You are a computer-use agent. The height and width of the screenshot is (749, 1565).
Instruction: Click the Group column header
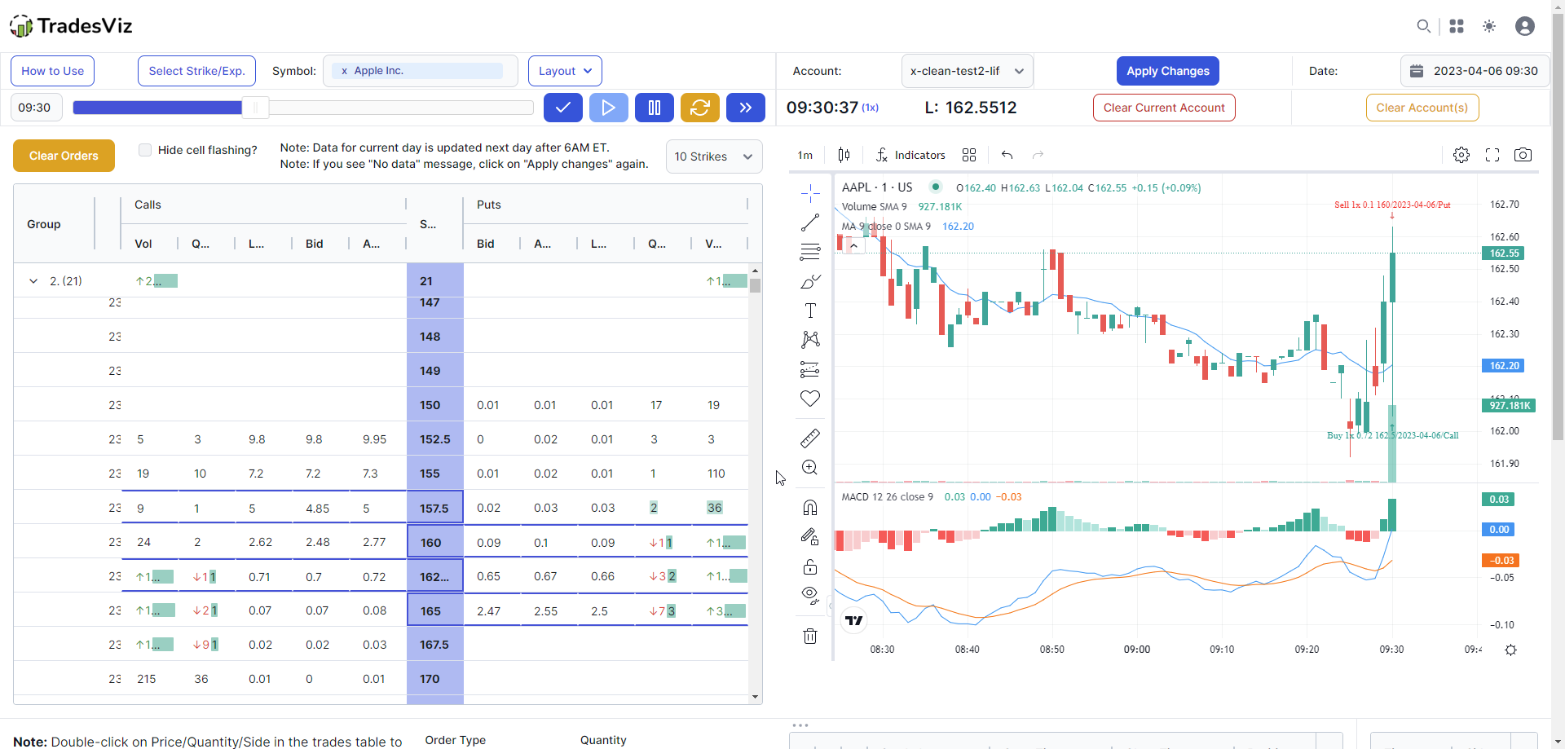pyautogui.click(x=54, y=224)
